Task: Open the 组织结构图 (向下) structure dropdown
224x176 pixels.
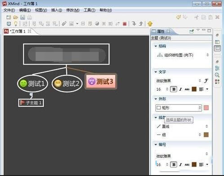Action: pos(183,55)
